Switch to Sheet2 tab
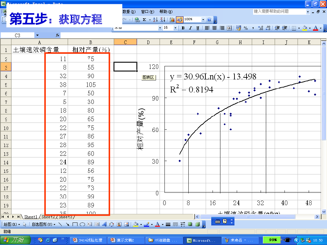This screenshot has width=327, height=245. 48,217
